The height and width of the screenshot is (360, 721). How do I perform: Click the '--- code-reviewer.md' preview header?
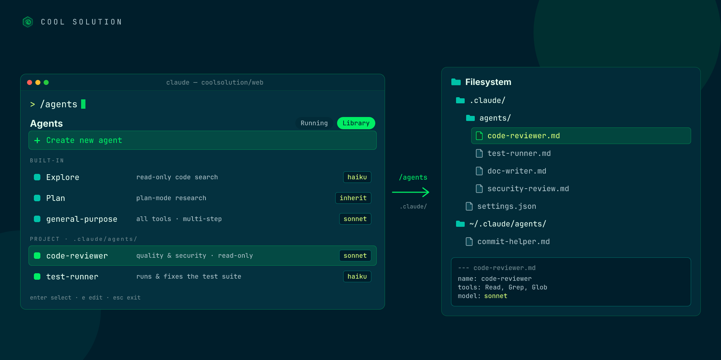click(x=497, y=268)
